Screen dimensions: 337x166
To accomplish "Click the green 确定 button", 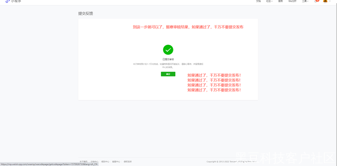I will point(168,74).
